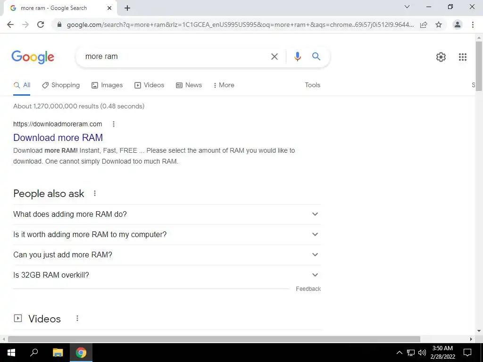Open the More search filters dropdown
The image size is (483, 362).
[x=224, y=85]
